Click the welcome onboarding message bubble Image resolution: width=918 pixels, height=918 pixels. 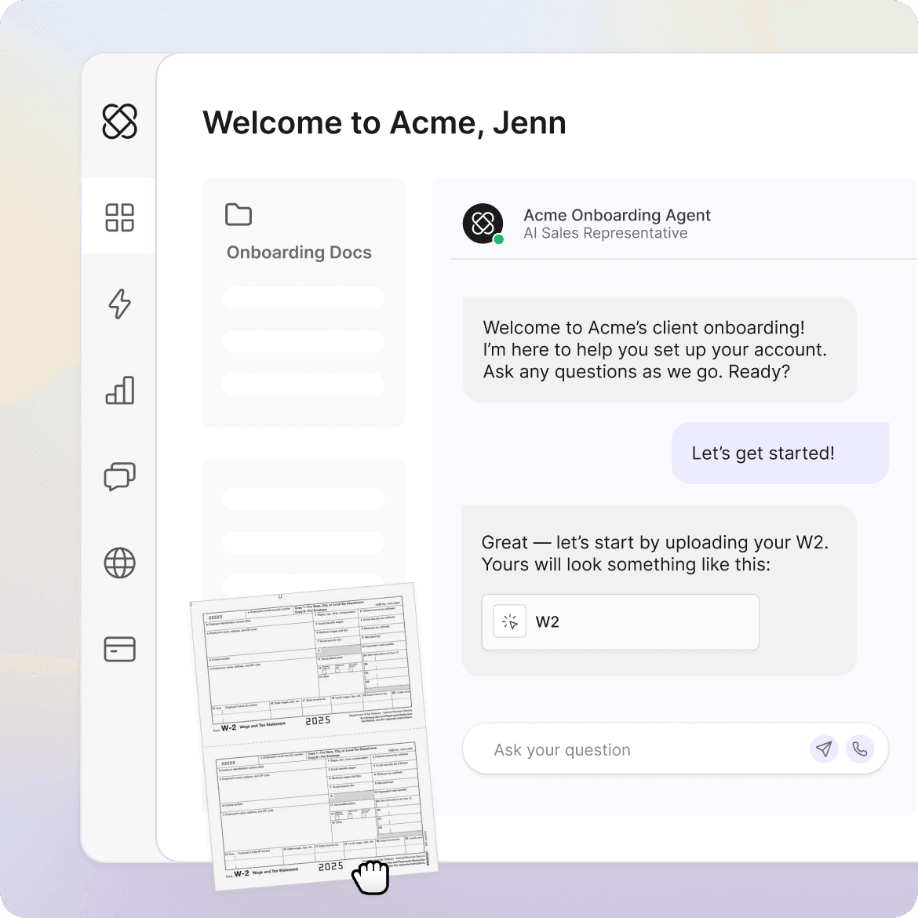point(659,349)
